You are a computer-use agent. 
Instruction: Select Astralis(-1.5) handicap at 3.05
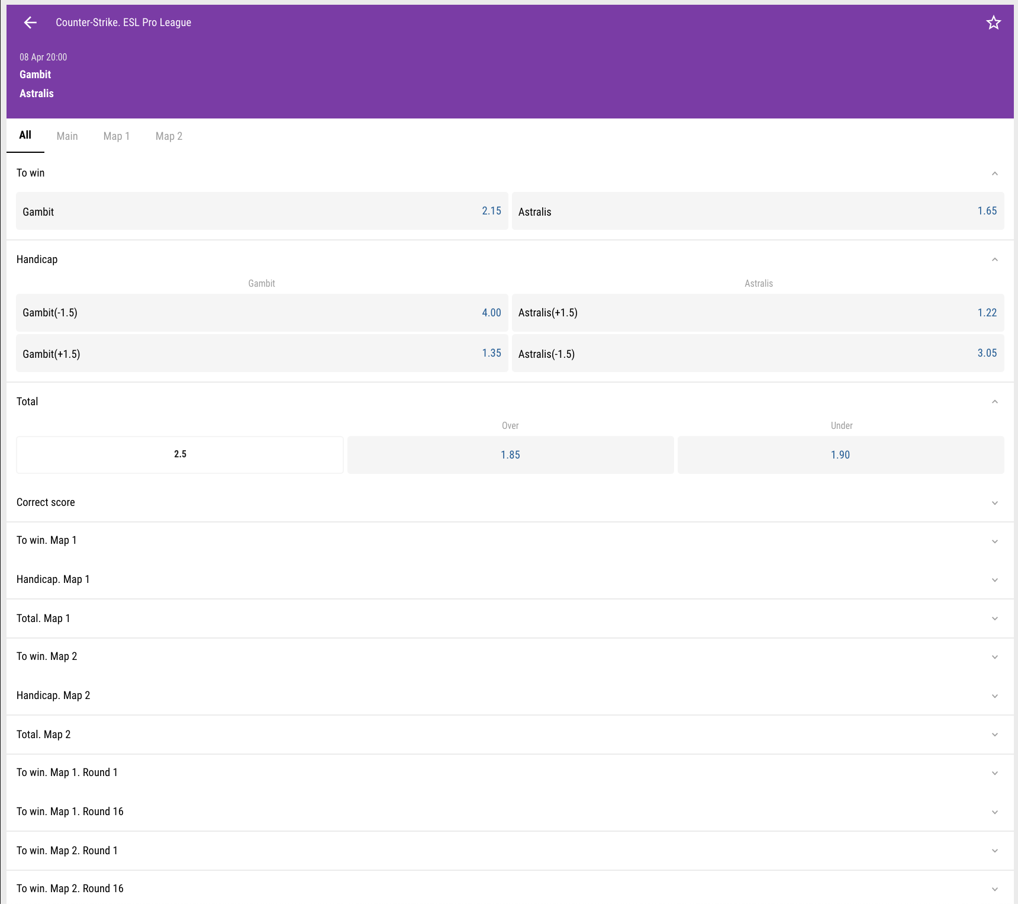tap(758, 353)
